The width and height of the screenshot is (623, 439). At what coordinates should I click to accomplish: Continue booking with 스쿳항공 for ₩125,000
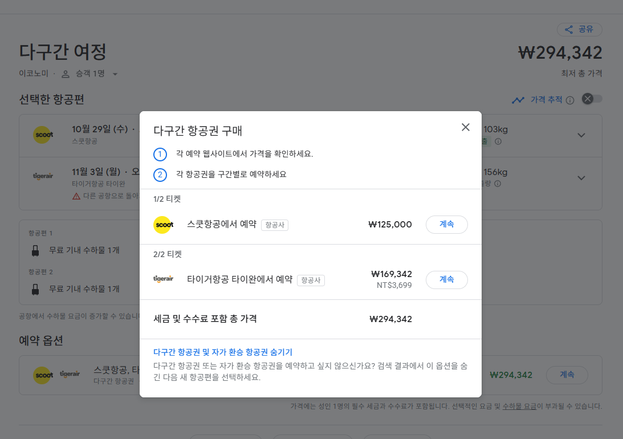coord(447,225)
